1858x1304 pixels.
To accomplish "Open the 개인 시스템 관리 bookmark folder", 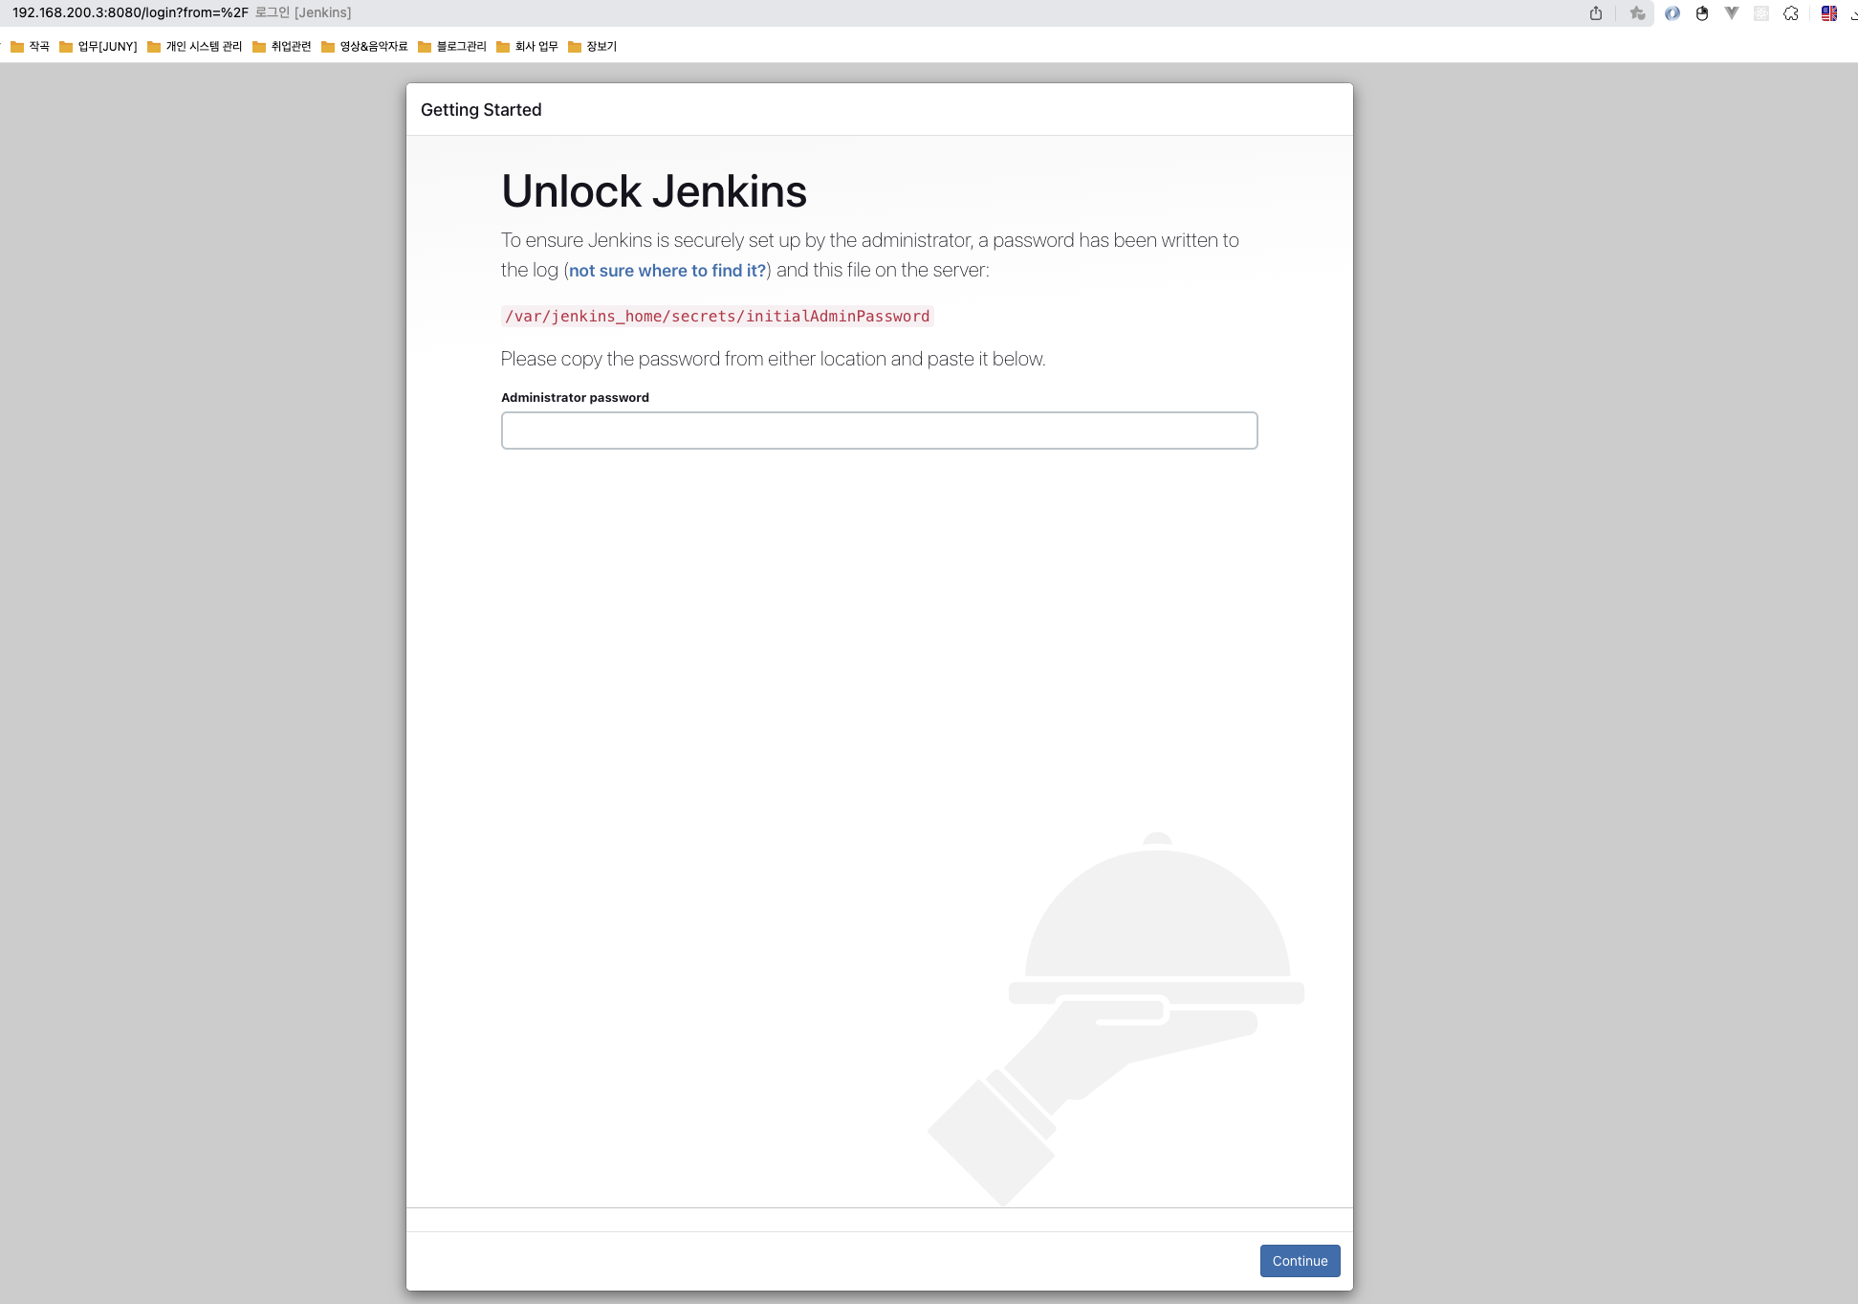I will coord(195,47).
